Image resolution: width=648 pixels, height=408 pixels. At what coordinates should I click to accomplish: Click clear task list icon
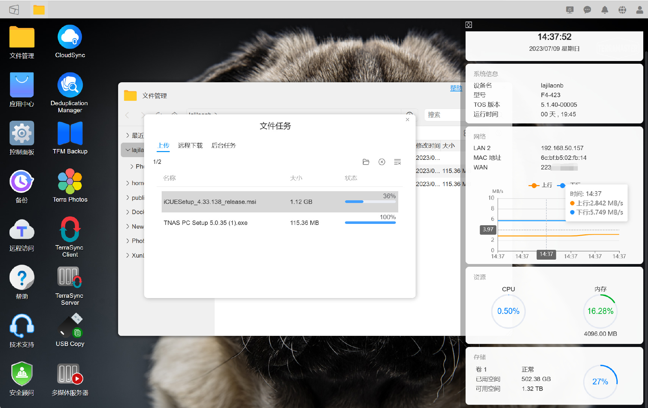(398, 162)
